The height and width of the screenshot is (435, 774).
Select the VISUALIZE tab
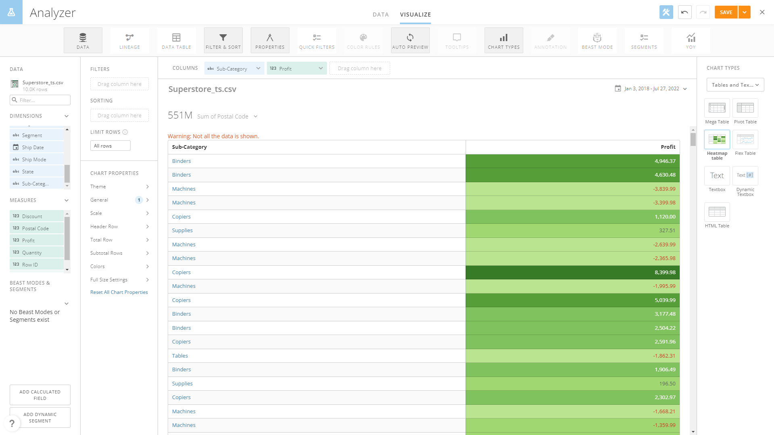tap(415, 15)
